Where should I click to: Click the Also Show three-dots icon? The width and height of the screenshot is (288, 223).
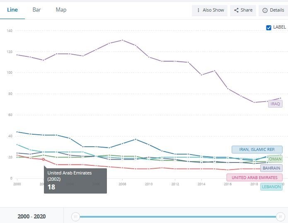(x=198, y=10)
